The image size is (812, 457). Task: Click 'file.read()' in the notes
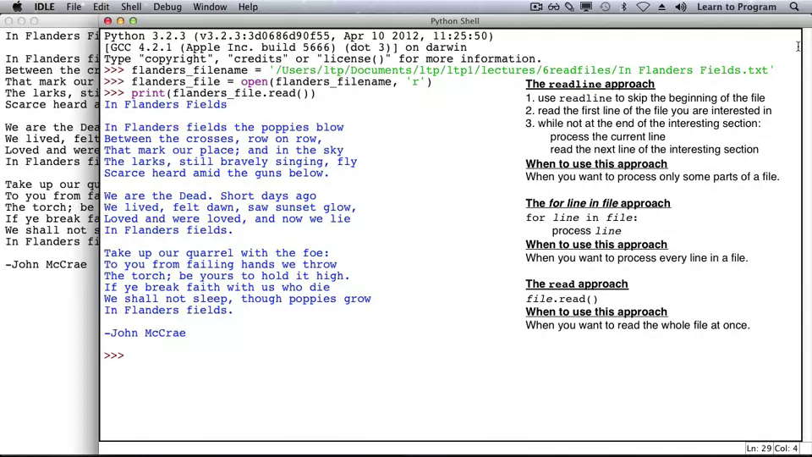[x=562, y=299]
